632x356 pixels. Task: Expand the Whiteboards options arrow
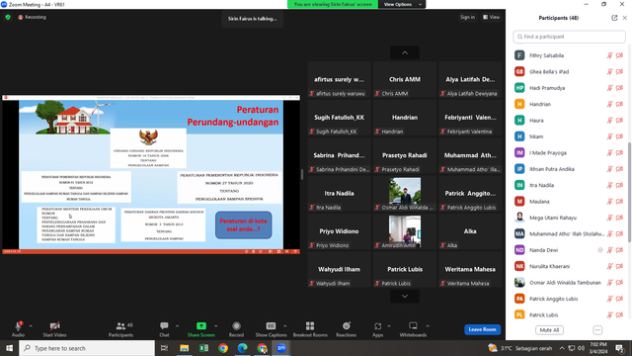428,326
